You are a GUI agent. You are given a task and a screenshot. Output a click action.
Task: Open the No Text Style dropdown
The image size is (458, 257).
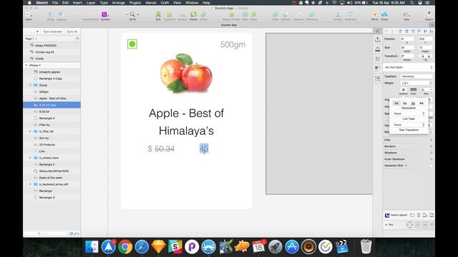(408, 67)
